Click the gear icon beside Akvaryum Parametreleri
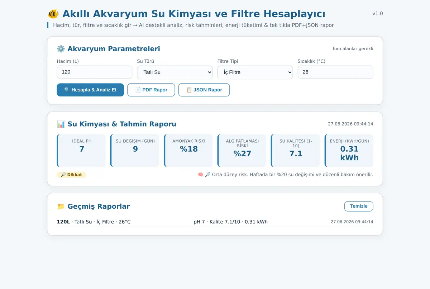 coord(61,49)
